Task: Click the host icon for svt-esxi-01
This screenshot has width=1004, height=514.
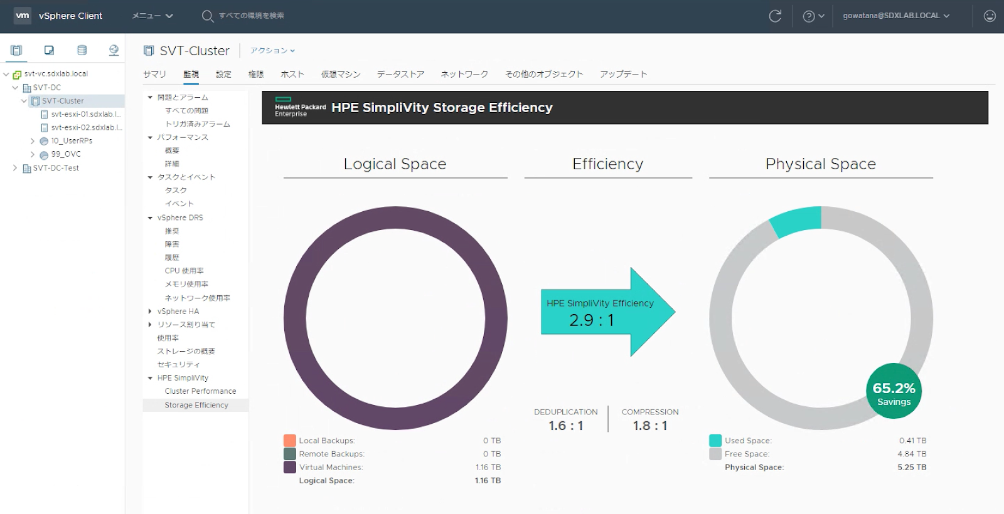Action: (45, 115)
